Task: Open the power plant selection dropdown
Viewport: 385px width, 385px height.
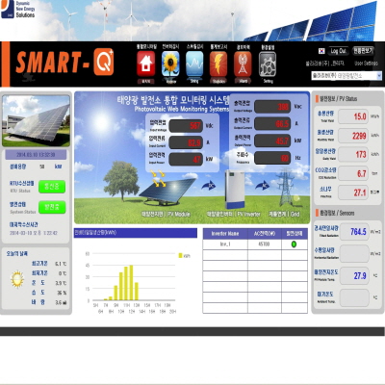Action: point(346,76)
